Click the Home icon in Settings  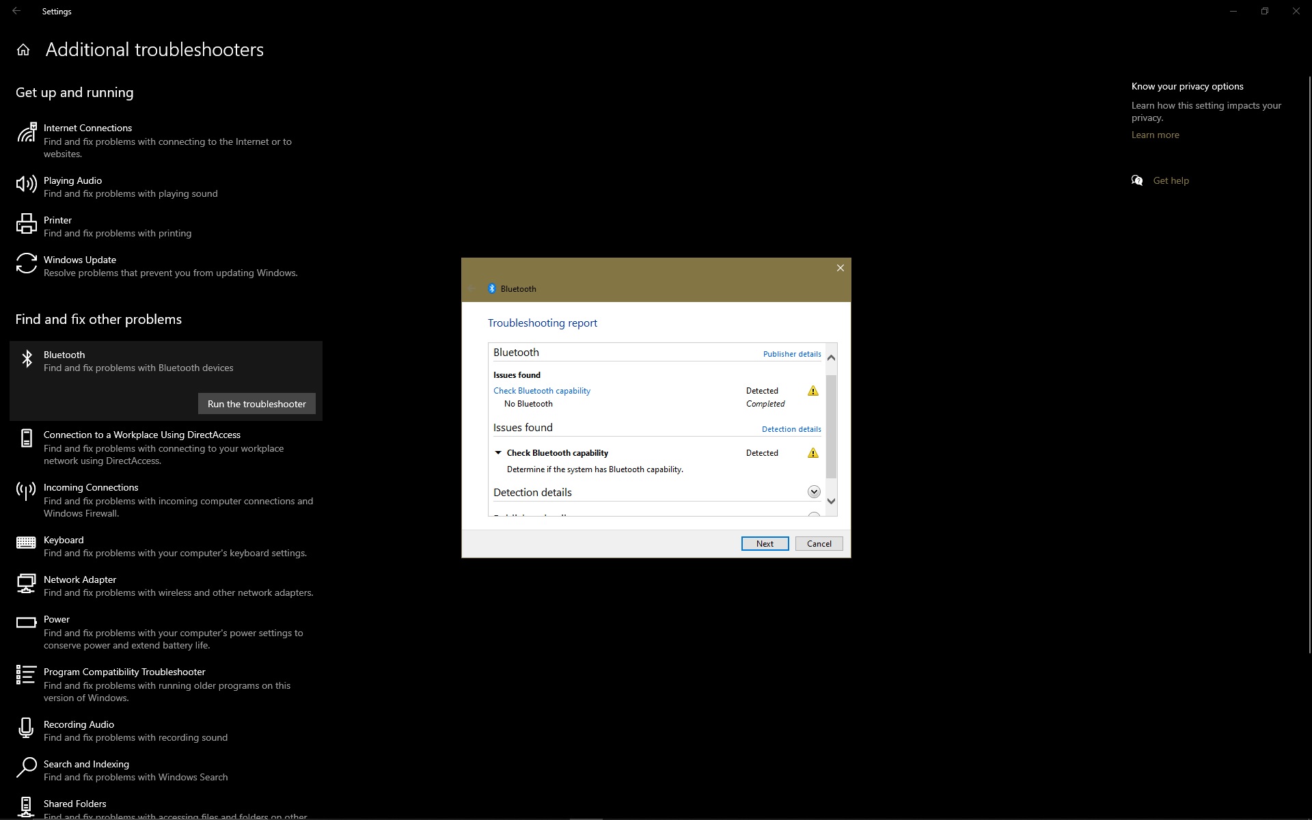(23, 50)
